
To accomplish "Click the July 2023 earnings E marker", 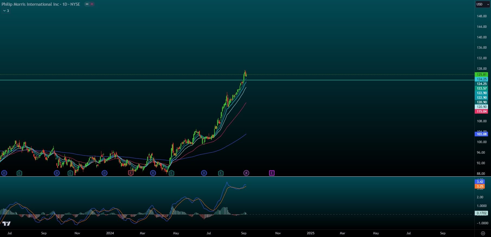I will 19,173.
